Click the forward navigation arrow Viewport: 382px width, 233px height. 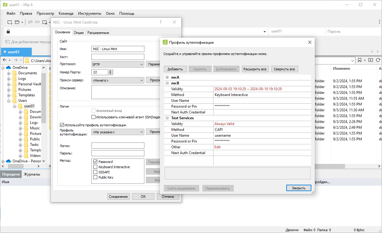(x=16, y=60)
